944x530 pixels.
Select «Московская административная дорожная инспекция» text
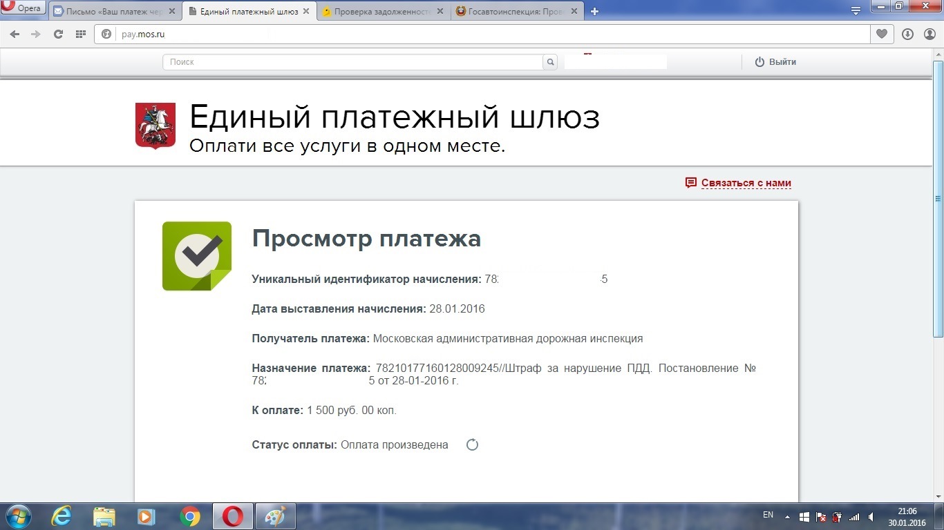click(508, 339)
